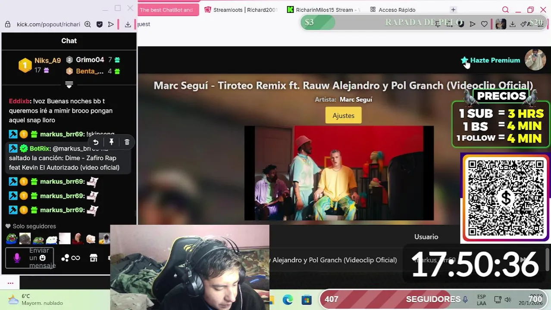This screenshot has width=551, height=310.
Task: Click the profile avatar in browser toolbar
Action: tap(501, 24)
